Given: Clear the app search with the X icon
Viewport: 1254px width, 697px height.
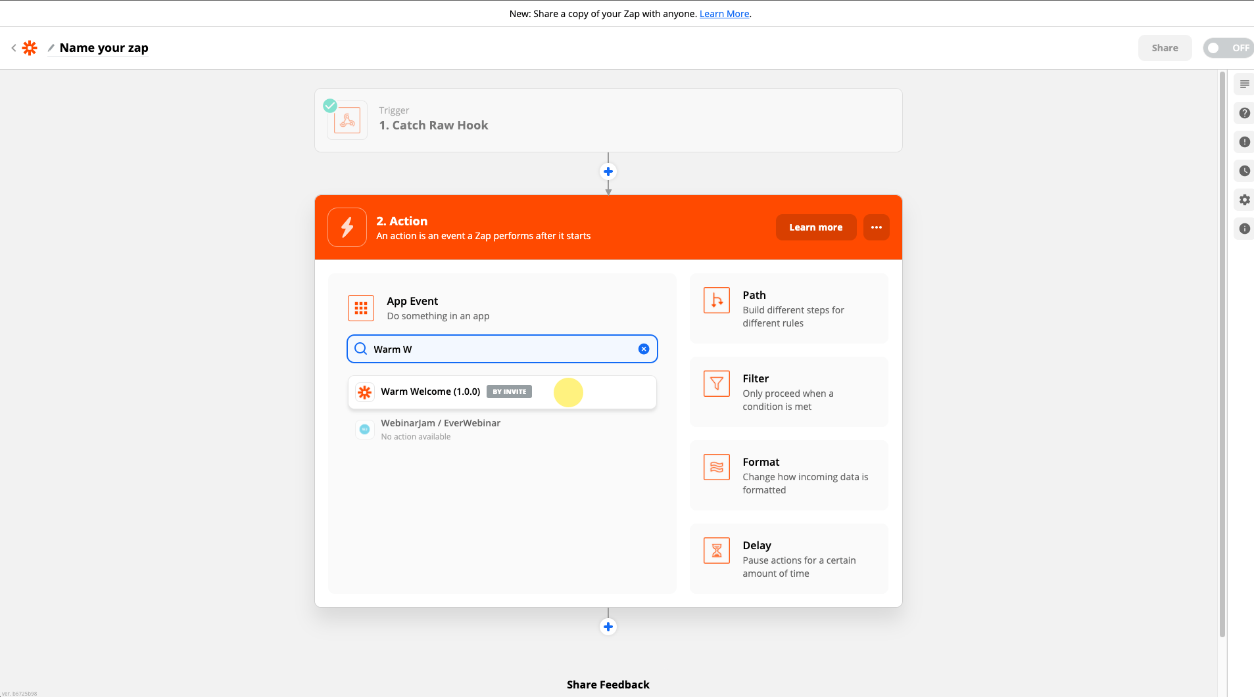Looking at the screenshot, I should point(644,349).
